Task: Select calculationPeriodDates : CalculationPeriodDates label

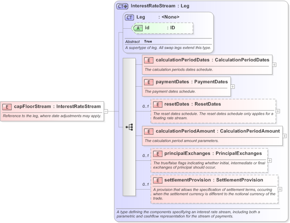Action: point(213,60)
